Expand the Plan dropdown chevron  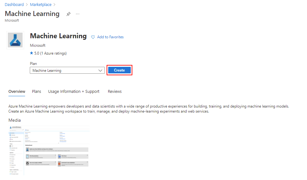click(100, 70)
